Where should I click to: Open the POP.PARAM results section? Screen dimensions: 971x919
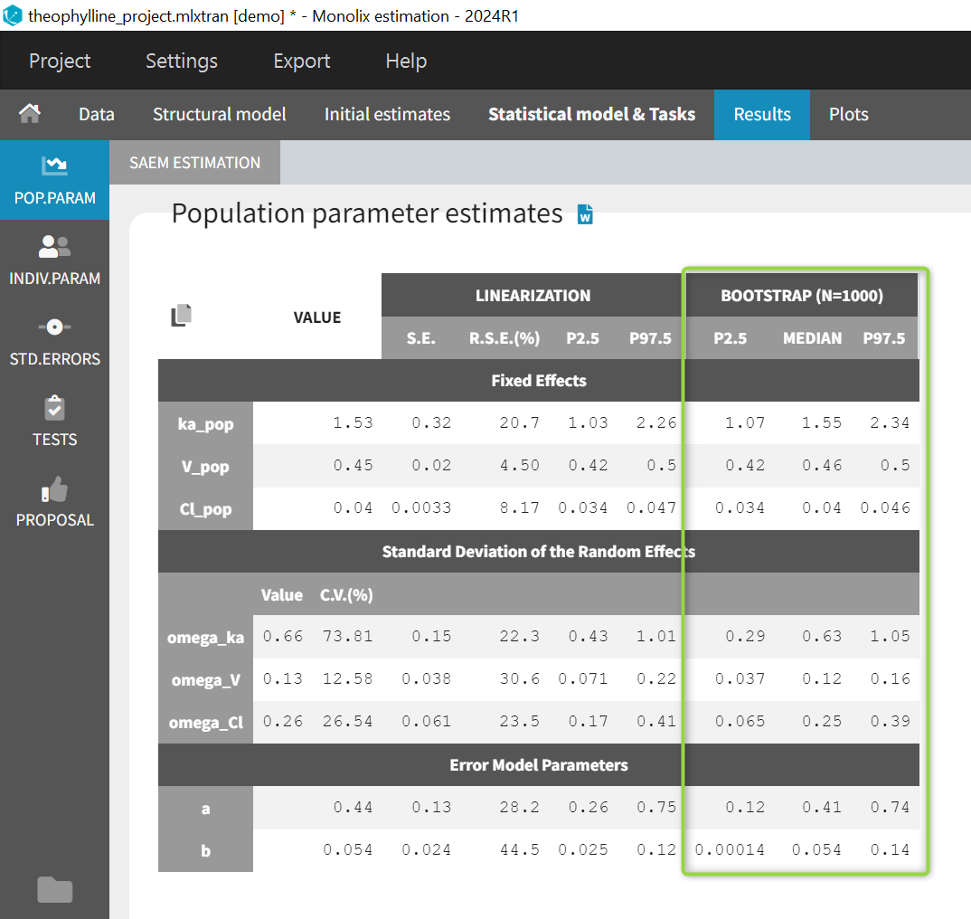pyautogui.click(x=54, y=180)
